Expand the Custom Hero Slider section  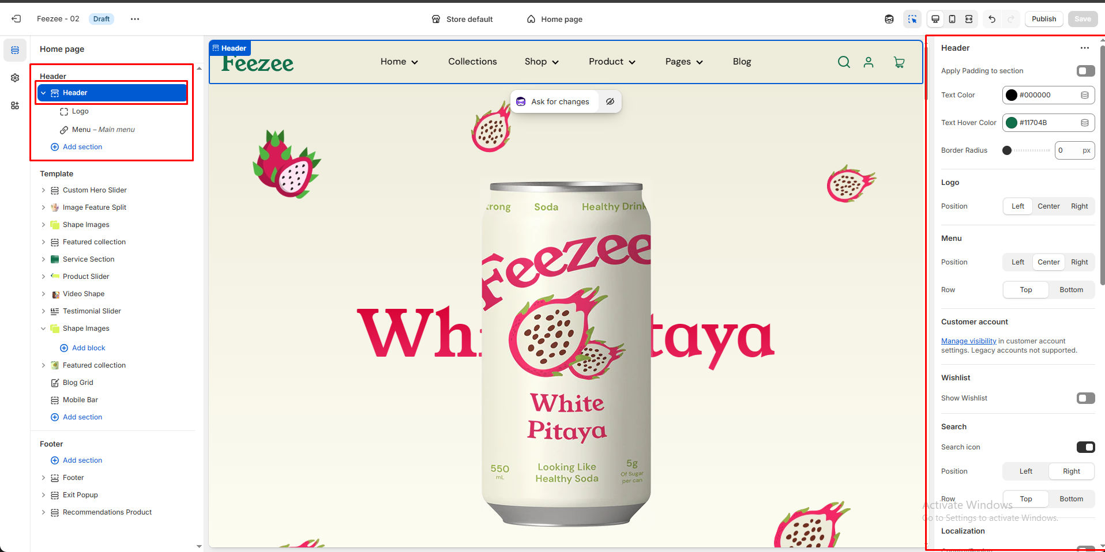click(x=43, y=190)
